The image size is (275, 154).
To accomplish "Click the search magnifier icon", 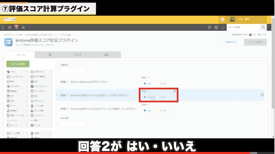I will click(263, 27).
